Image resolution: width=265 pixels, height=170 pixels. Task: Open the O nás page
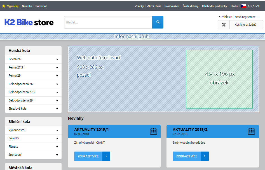(234, 6)
